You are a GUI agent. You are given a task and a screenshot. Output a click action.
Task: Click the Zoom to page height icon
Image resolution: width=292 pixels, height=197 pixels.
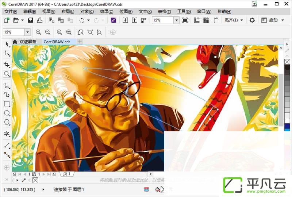[x=99, y=32]
